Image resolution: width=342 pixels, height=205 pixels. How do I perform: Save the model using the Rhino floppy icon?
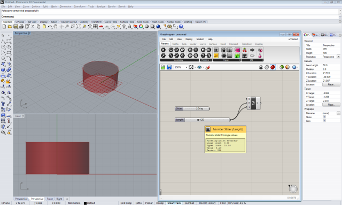pos(15,27)
